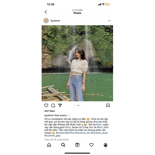Select the active third carousel dot
155x155 pixels.
[78, 105]
